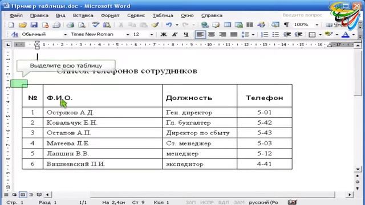Open the Таблица menu

163,15
